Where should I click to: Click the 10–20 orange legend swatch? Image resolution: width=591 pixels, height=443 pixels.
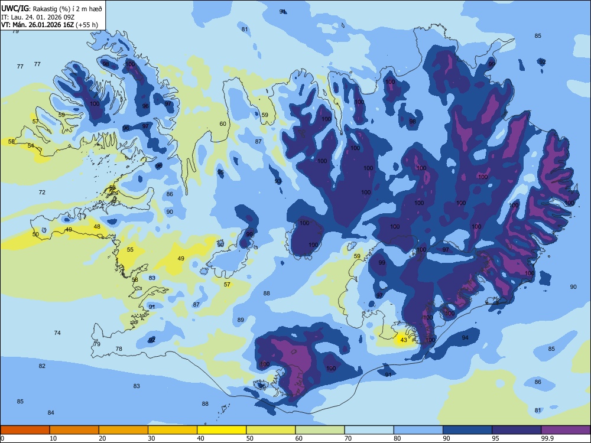point(74,430)
